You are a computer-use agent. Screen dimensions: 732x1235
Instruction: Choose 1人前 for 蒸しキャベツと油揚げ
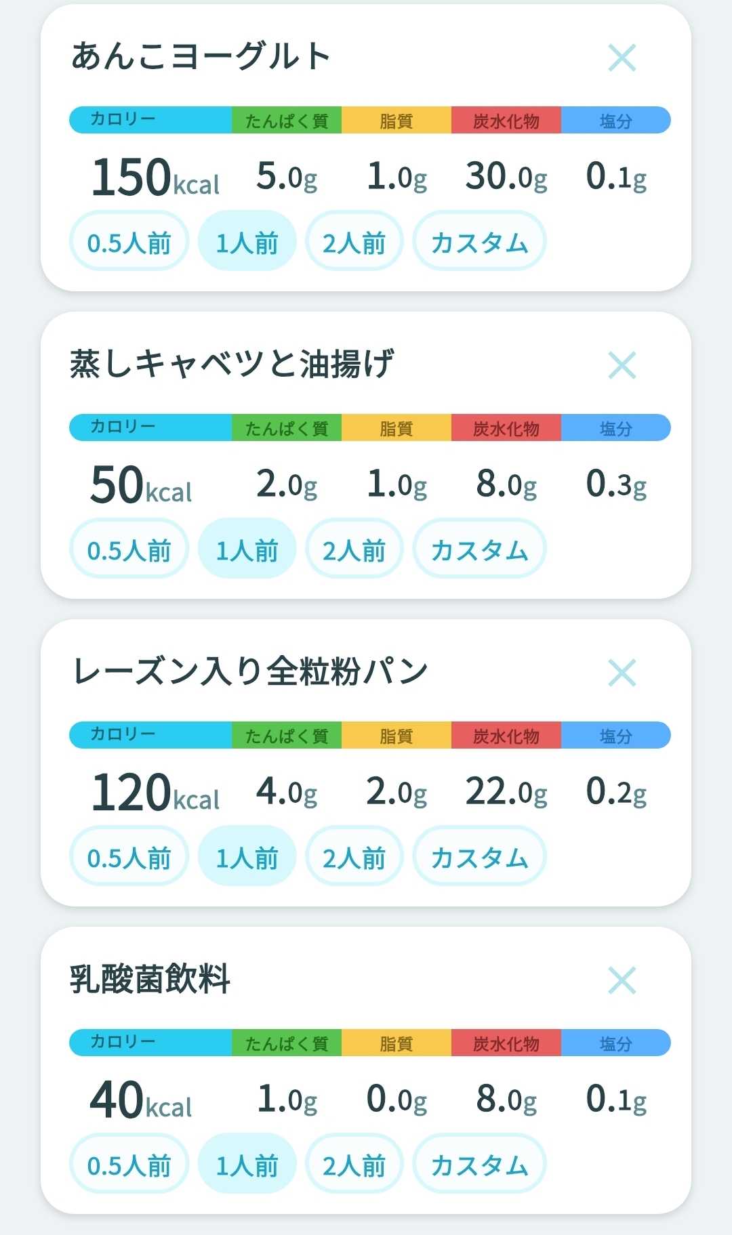pyautogui.click(x=247, y=549)
